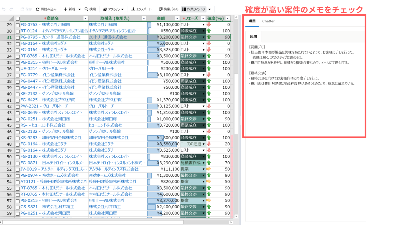Open the 作業ウィンドウ dropdown arrow

tap(209, 9)
